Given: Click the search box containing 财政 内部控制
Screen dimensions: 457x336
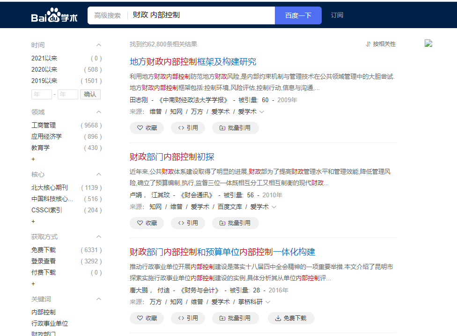Looking at the screenshot, I should [201, 15].
